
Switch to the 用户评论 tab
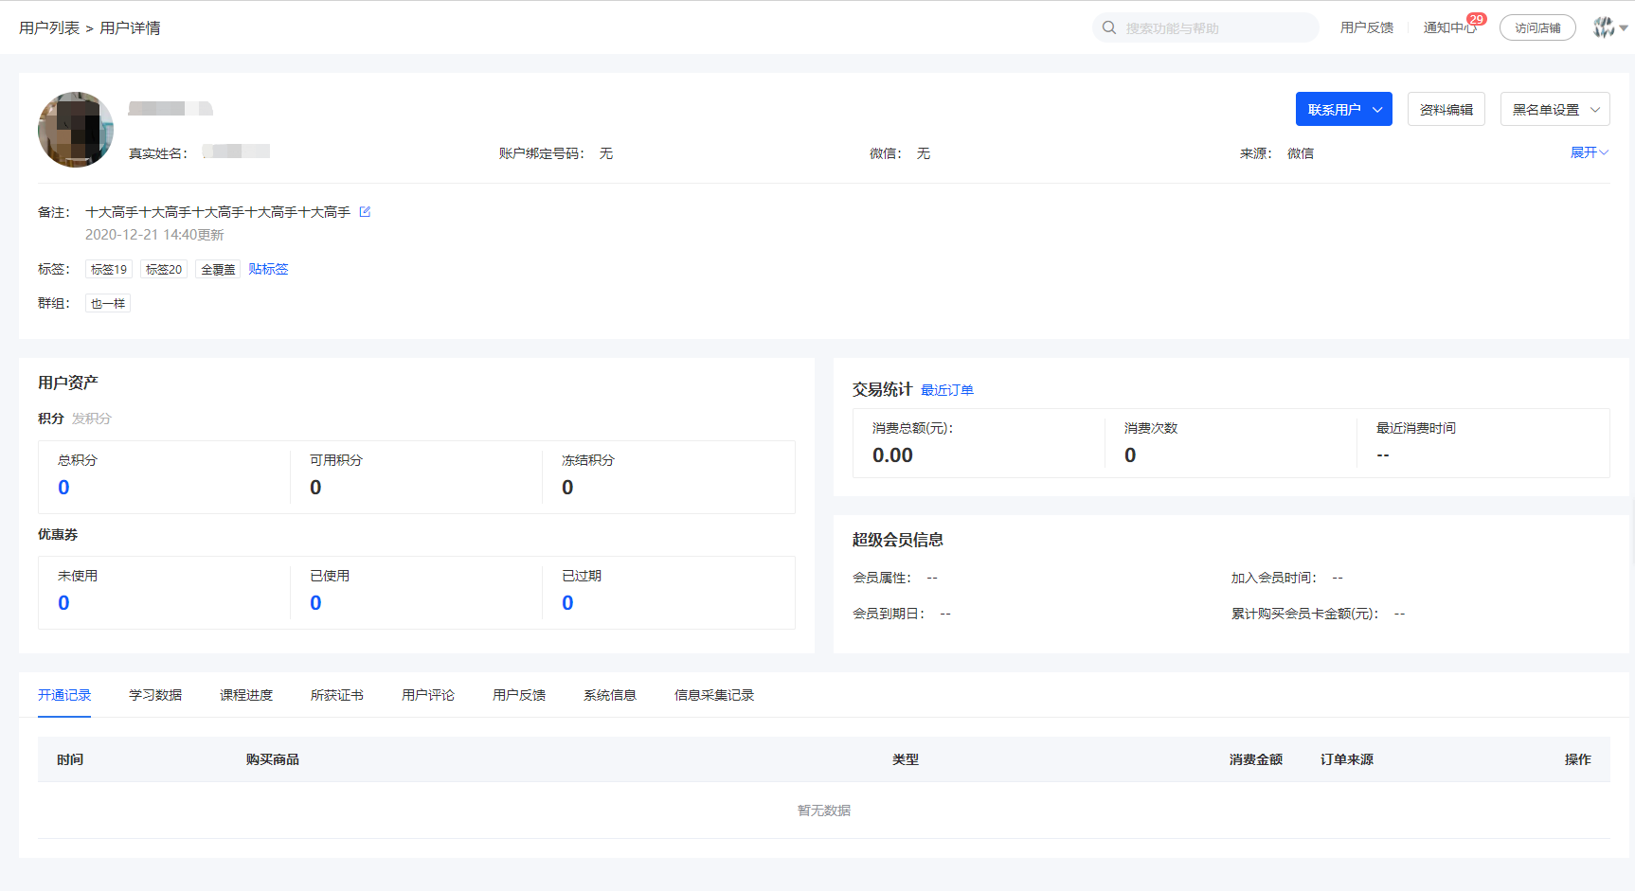click(x=428, y=695)
